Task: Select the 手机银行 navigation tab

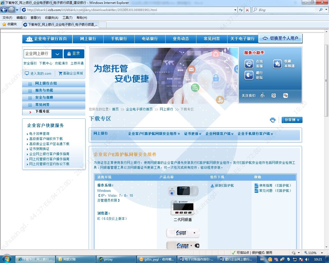Action: (119, 39)
